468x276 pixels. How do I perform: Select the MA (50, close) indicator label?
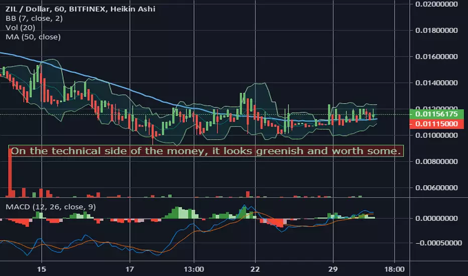pyautogui.click(x=33, y=37)
